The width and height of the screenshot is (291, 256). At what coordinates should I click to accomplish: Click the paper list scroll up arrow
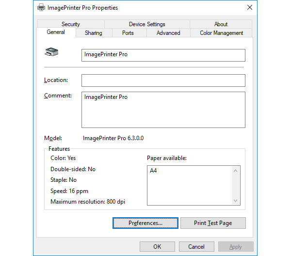coord(235,171)
